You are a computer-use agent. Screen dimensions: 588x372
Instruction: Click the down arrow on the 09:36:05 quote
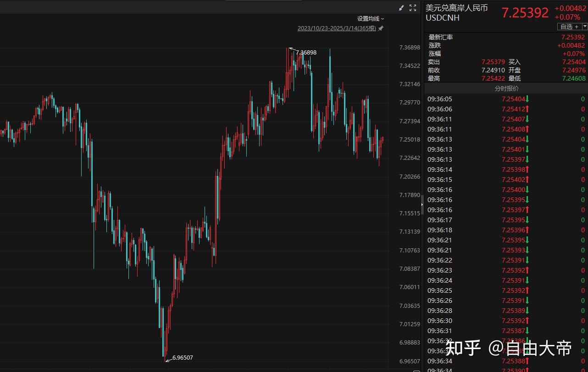coord(527,99)
